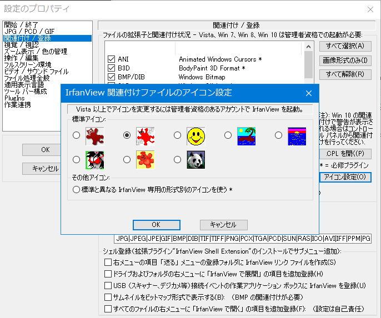Select radio button beside cartoon glasses face

pyautogui.click(x=76, y=159)
